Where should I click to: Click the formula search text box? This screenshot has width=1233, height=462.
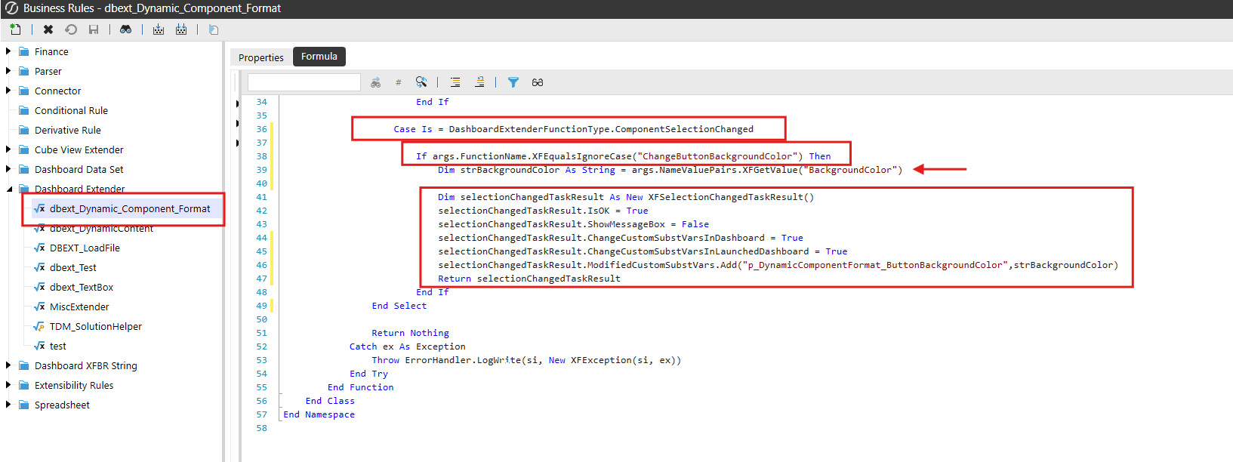click(304, 82)
